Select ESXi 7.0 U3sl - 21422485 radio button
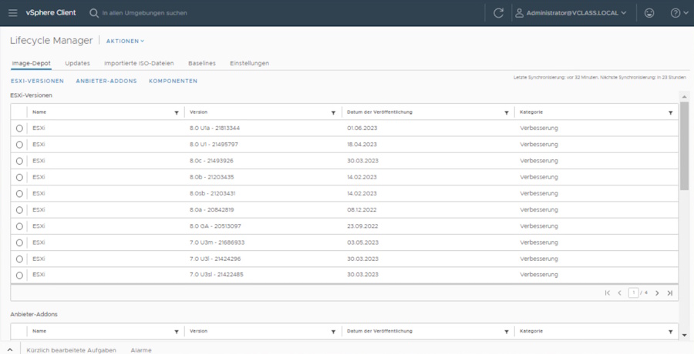Image resolution: width=694 pixels, height=354 pixels. pos(19,275)
